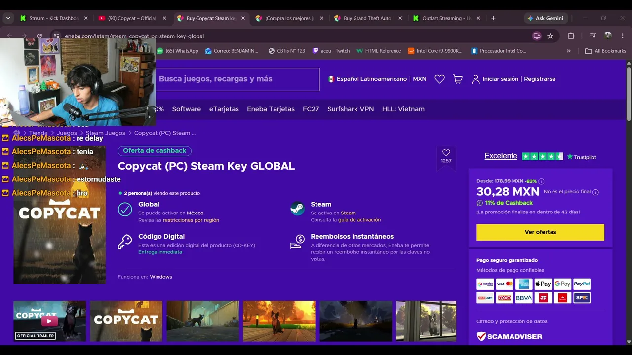Open the shopping cart icon
This screenshot has width=632, height=355.
tap(458, 79)
